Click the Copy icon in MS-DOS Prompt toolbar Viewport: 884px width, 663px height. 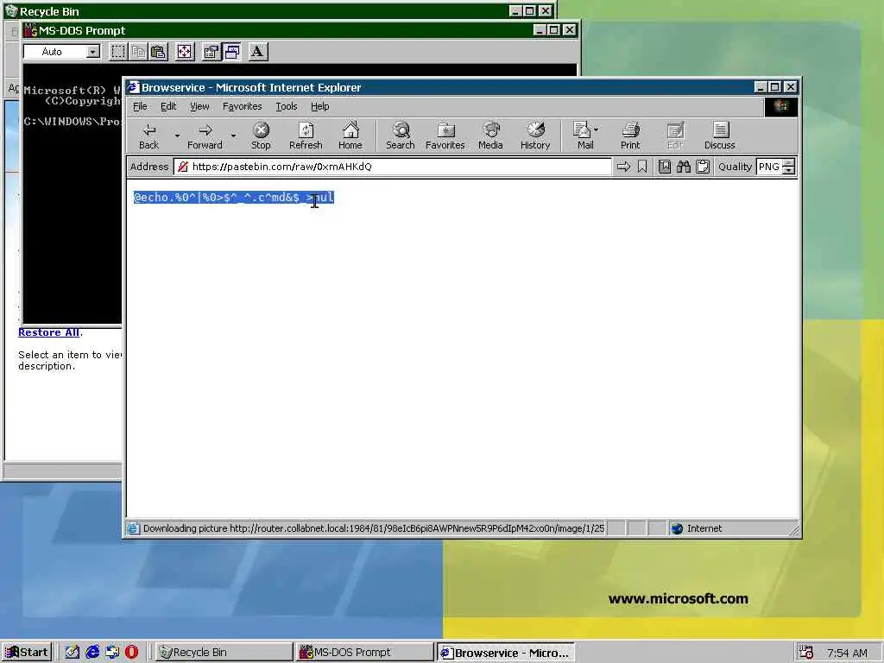tap(138, 52)
